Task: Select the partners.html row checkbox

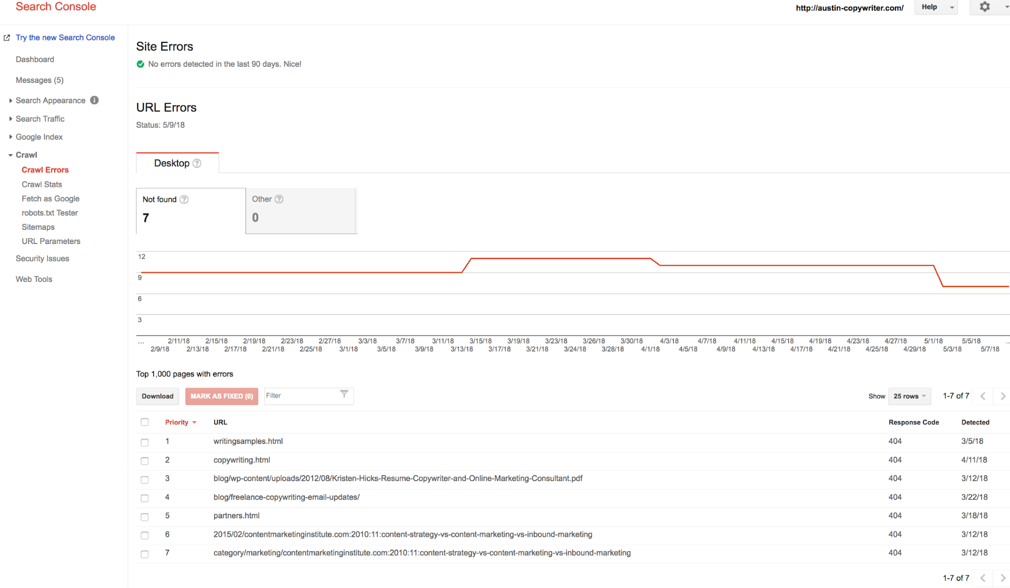Action: [x=145, y=516]
